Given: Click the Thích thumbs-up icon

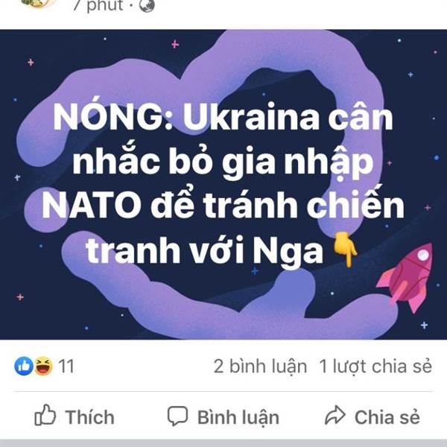Looking at the screenshot, I should coord(45,415).
